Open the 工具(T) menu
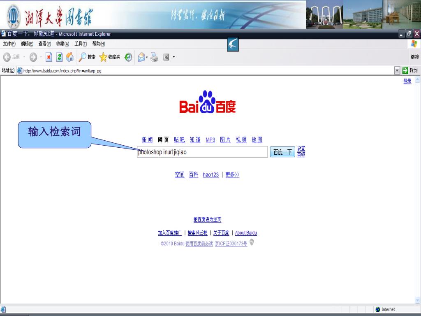 [x=81, y=44]
